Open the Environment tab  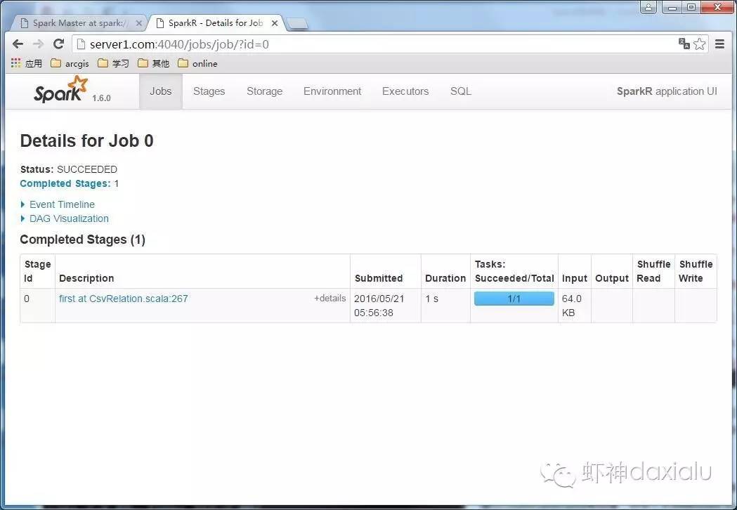(x=332, y=91)
